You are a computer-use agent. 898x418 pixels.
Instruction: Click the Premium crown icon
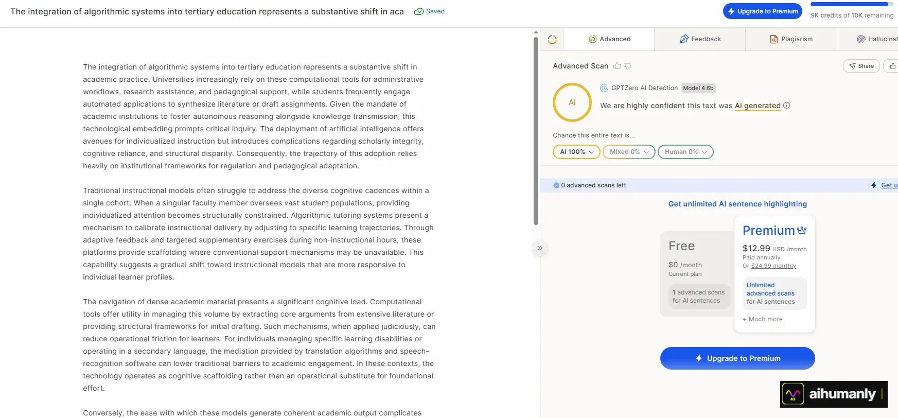(802, 230)
